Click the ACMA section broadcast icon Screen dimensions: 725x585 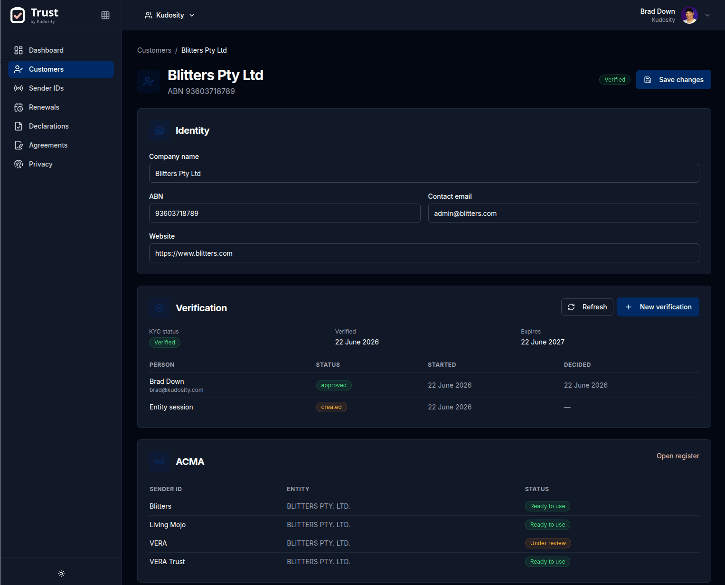click(x=160, y=462)
